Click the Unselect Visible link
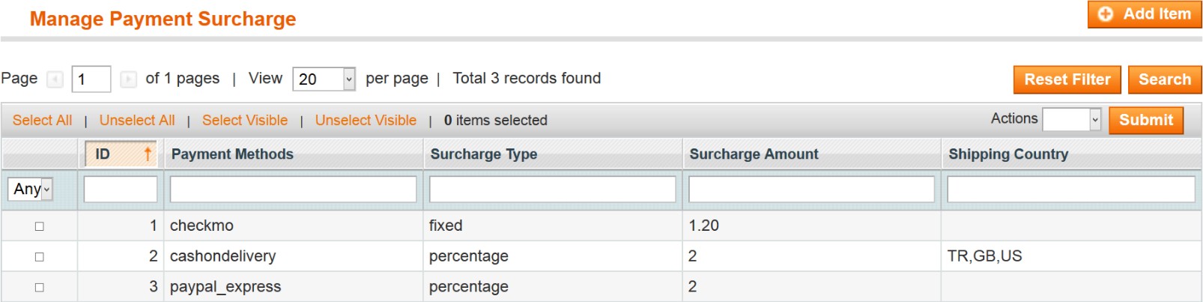The height and width of the screenshot is (302, 1203). pos(366,120)
